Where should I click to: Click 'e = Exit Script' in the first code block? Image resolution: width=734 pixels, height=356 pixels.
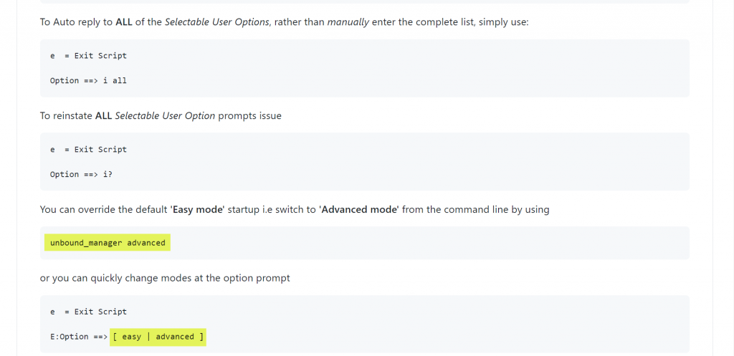point(88,56)
